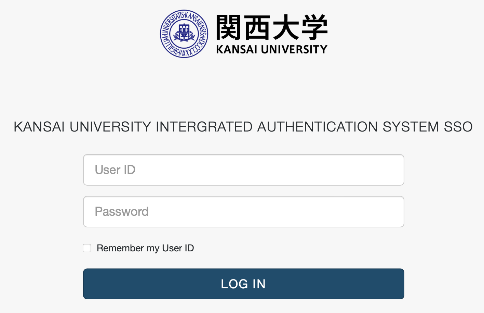This screenshot has height=313, width=484.
Task: Enable the Remember my User ID checkbox
Action: (87, 248)
